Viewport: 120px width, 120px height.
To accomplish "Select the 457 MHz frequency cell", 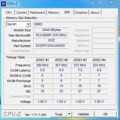I will pos(61,65).
